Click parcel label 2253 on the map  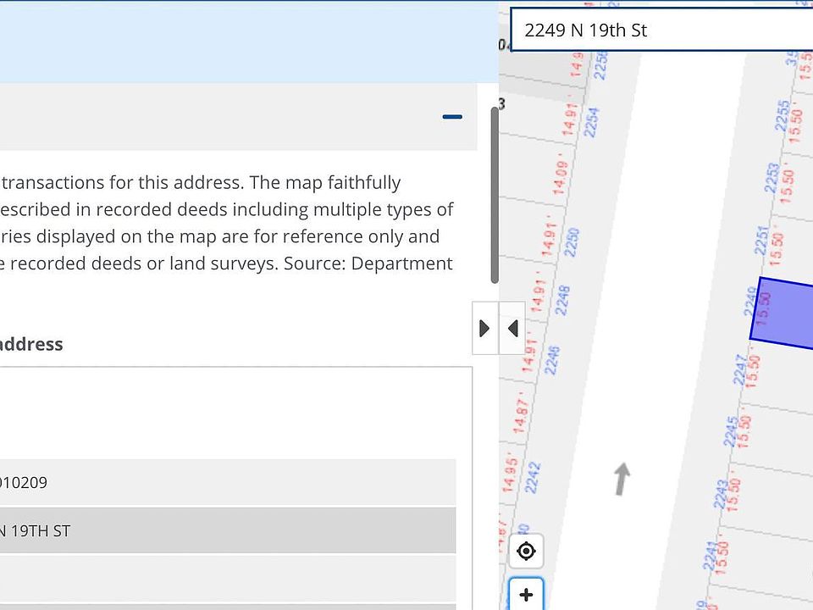point(772,177)
